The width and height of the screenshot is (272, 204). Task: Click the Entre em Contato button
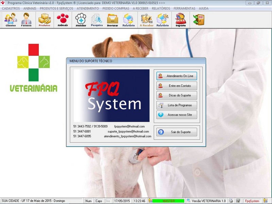click(176, 86)
